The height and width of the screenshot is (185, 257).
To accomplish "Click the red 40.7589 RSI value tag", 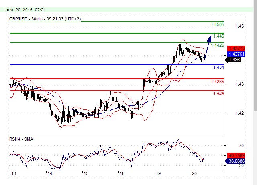I will coord(236,155).
